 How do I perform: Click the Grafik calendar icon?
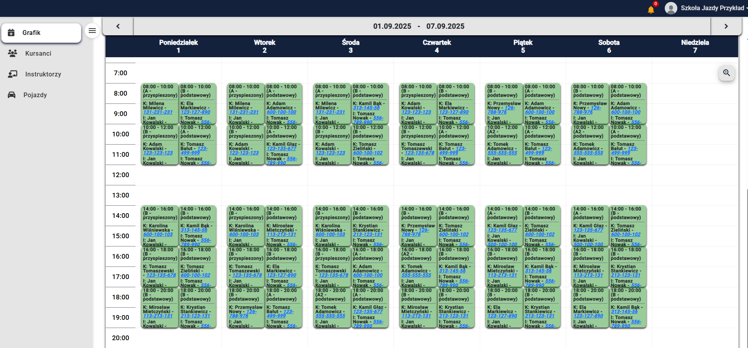point(11,33)
